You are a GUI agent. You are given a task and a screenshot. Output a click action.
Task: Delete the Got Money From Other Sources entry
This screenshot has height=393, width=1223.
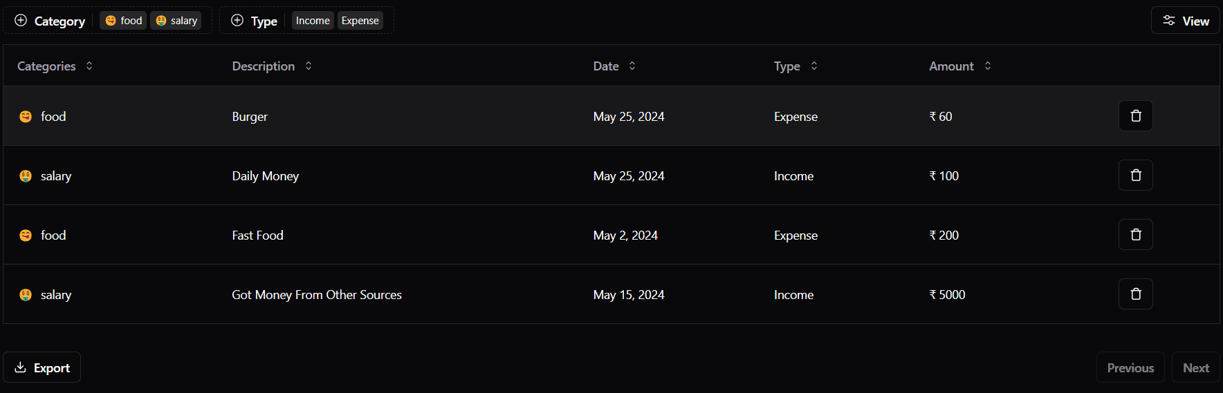pyautogui.click(x=1136, y=294)
